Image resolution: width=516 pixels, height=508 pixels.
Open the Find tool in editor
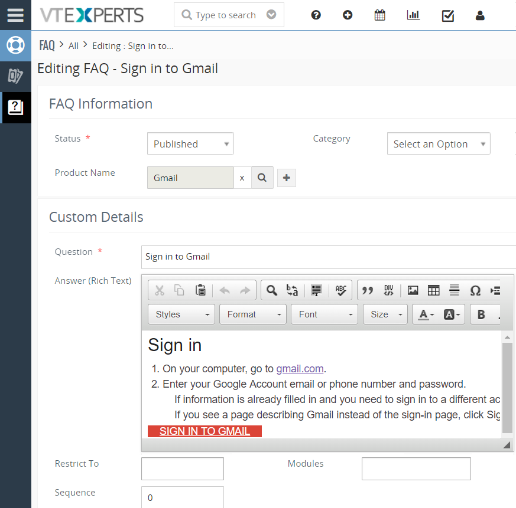tap(272, 290)
